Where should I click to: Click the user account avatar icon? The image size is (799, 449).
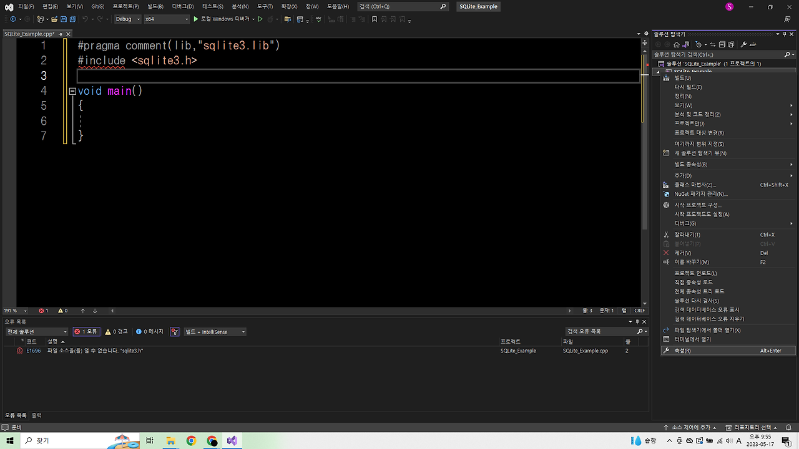point(729,6)
